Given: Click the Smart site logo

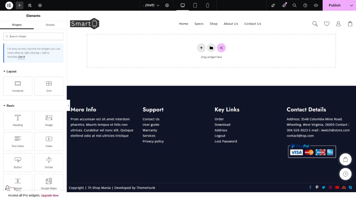Looking at the screenshot, I should pyautogui.click(x=85, y=23).
